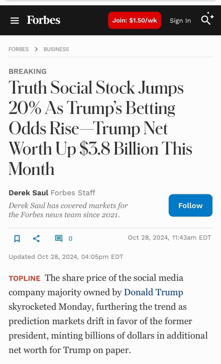
Task: Go to the FORBES breadcrumb
Action: pyautogui.click(x=18, y=49)
